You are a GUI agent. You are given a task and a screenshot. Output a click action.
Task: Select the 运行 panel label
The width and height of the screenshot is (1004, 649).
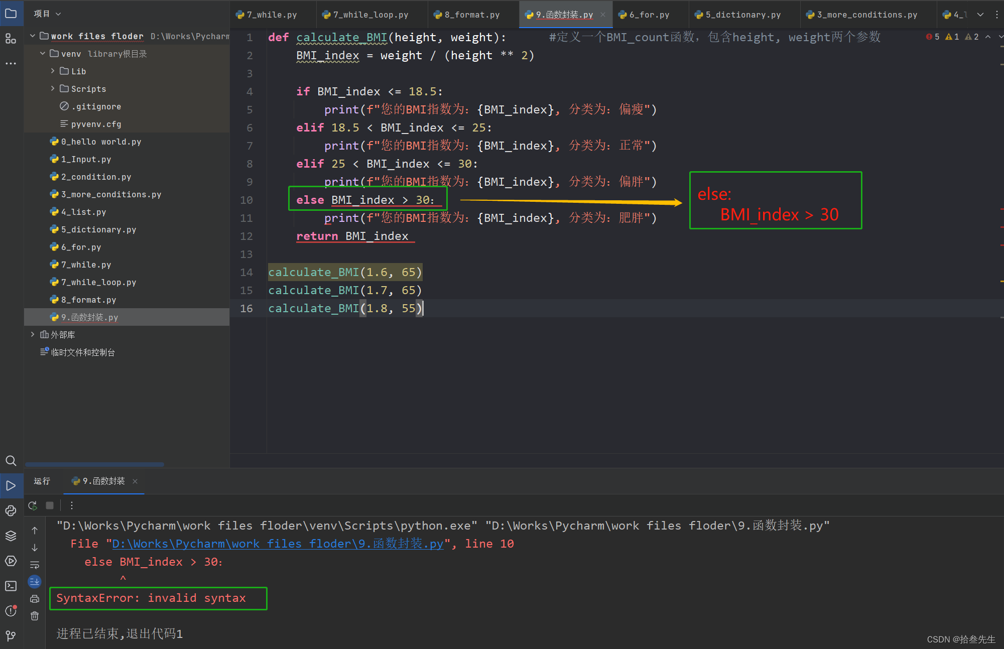tap(42, 481)
